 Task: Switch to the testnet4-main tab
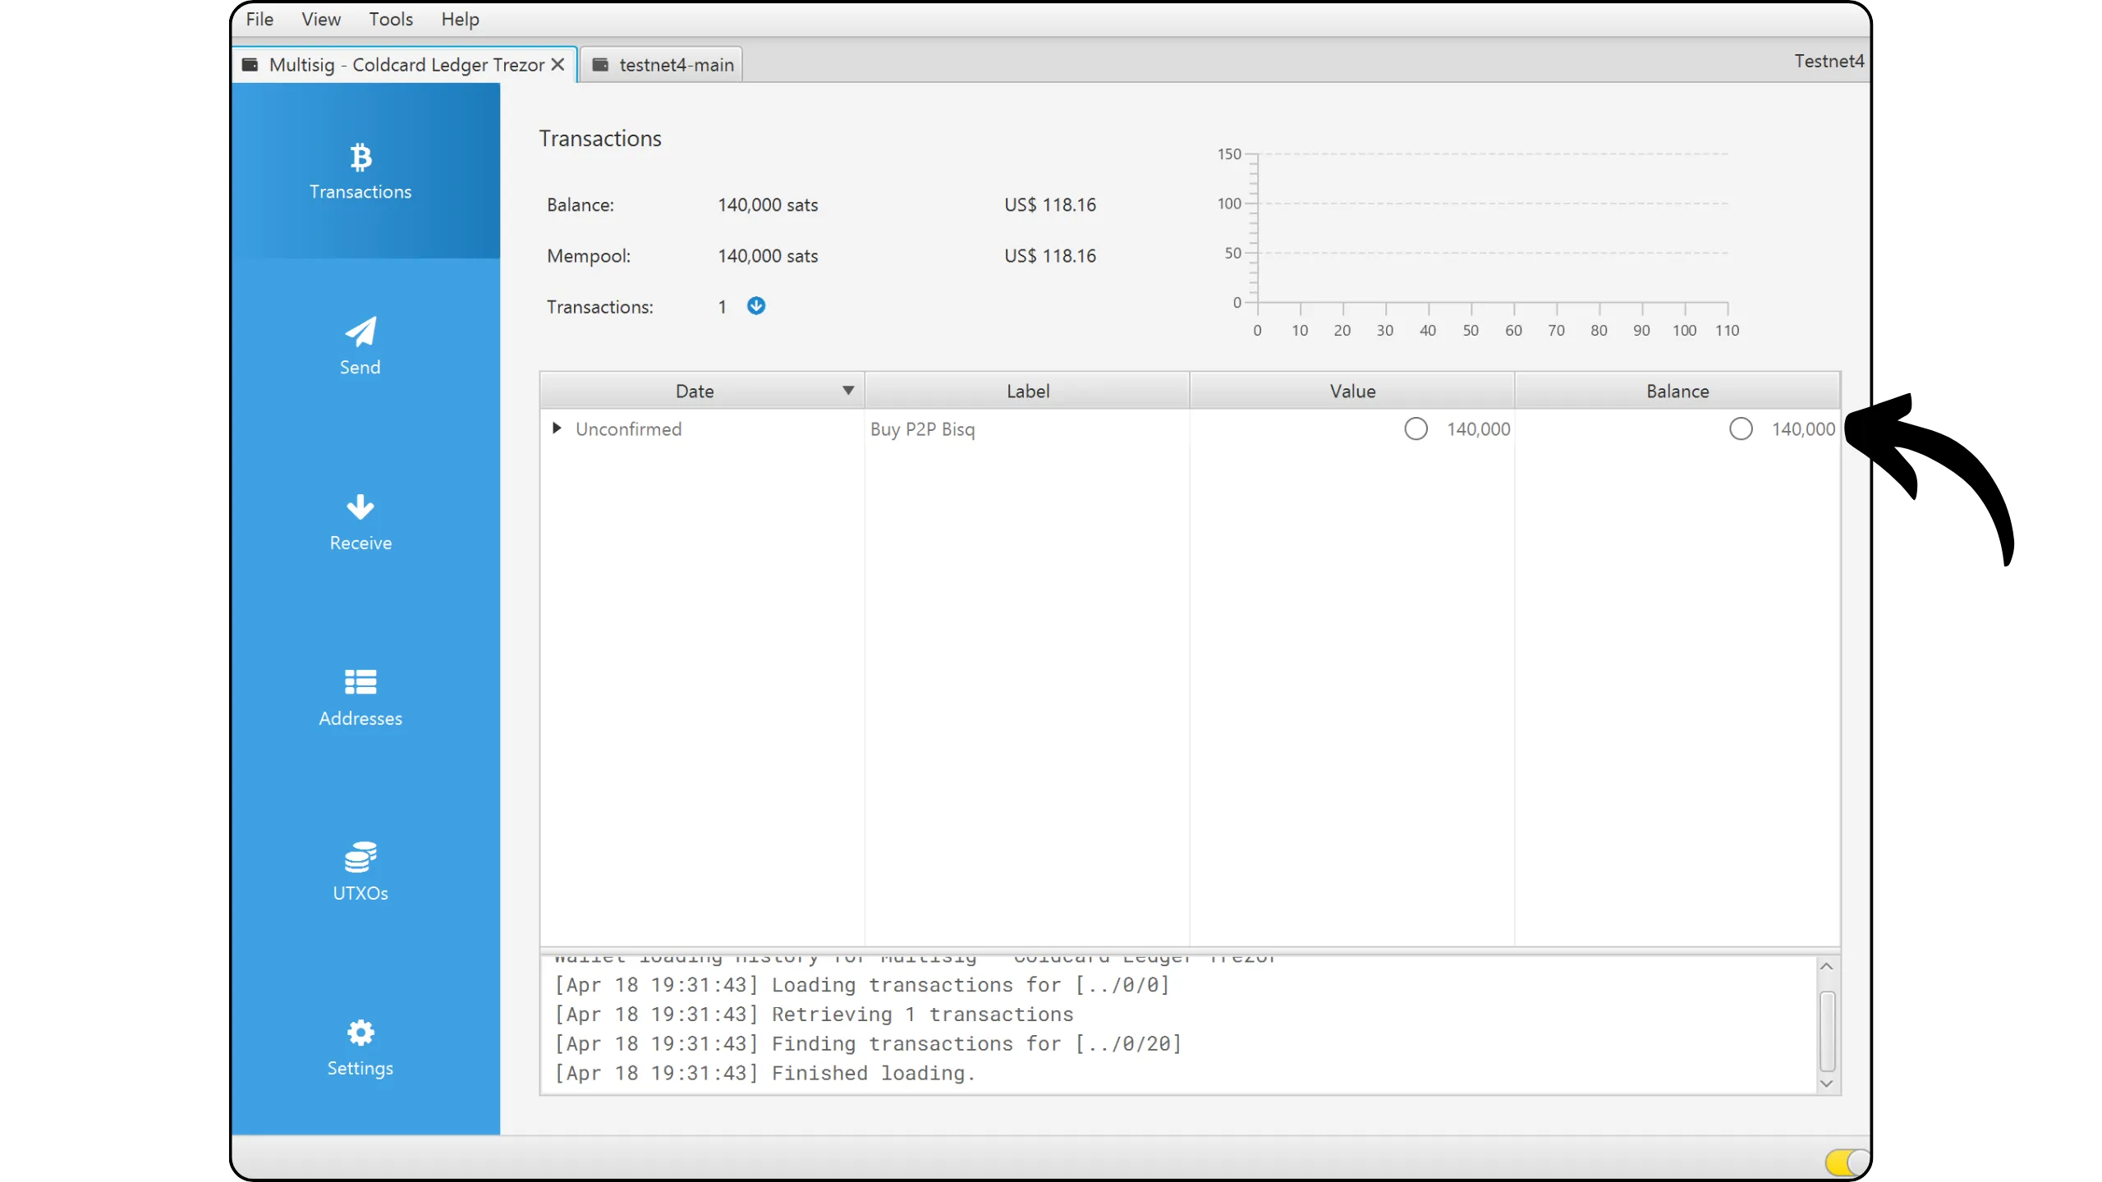(x=676, y=65)
